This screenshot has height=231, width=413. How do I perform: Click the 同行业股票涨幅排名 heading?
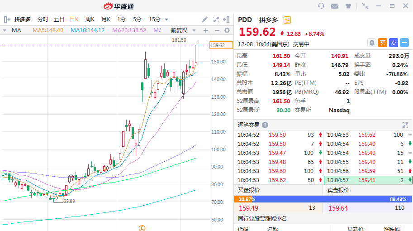262,219
